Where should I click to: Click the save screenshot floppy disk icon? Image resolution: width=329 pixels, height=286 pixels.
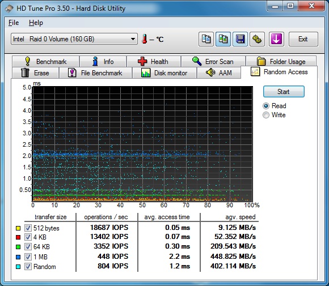click(x=240, y=39)
